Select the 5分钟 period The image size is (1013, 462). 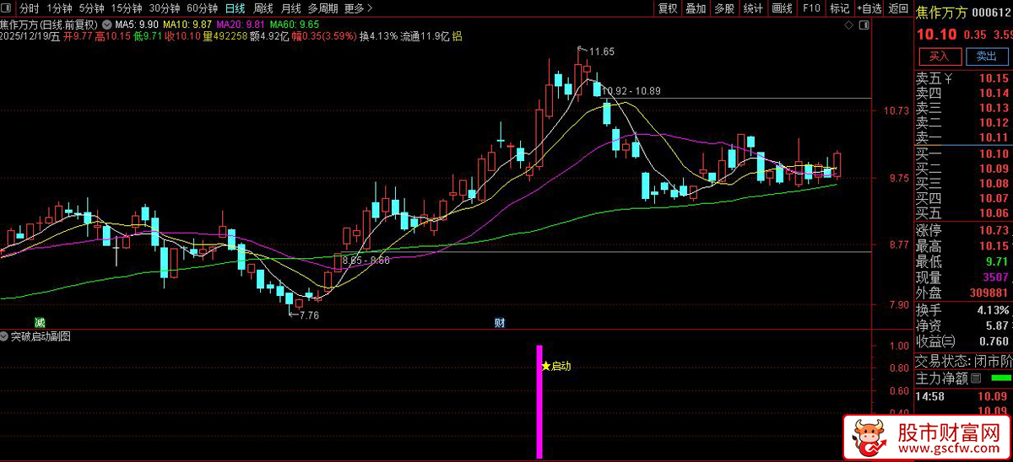[x=92, y=8]
